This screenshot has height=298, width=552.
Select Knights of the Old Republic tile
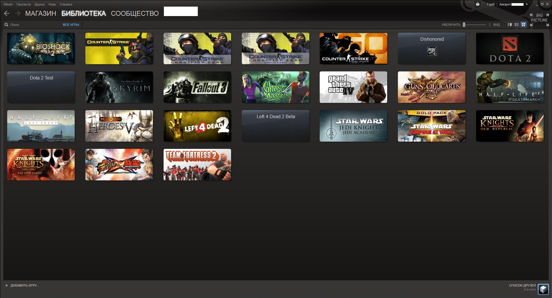coord(510,126)
